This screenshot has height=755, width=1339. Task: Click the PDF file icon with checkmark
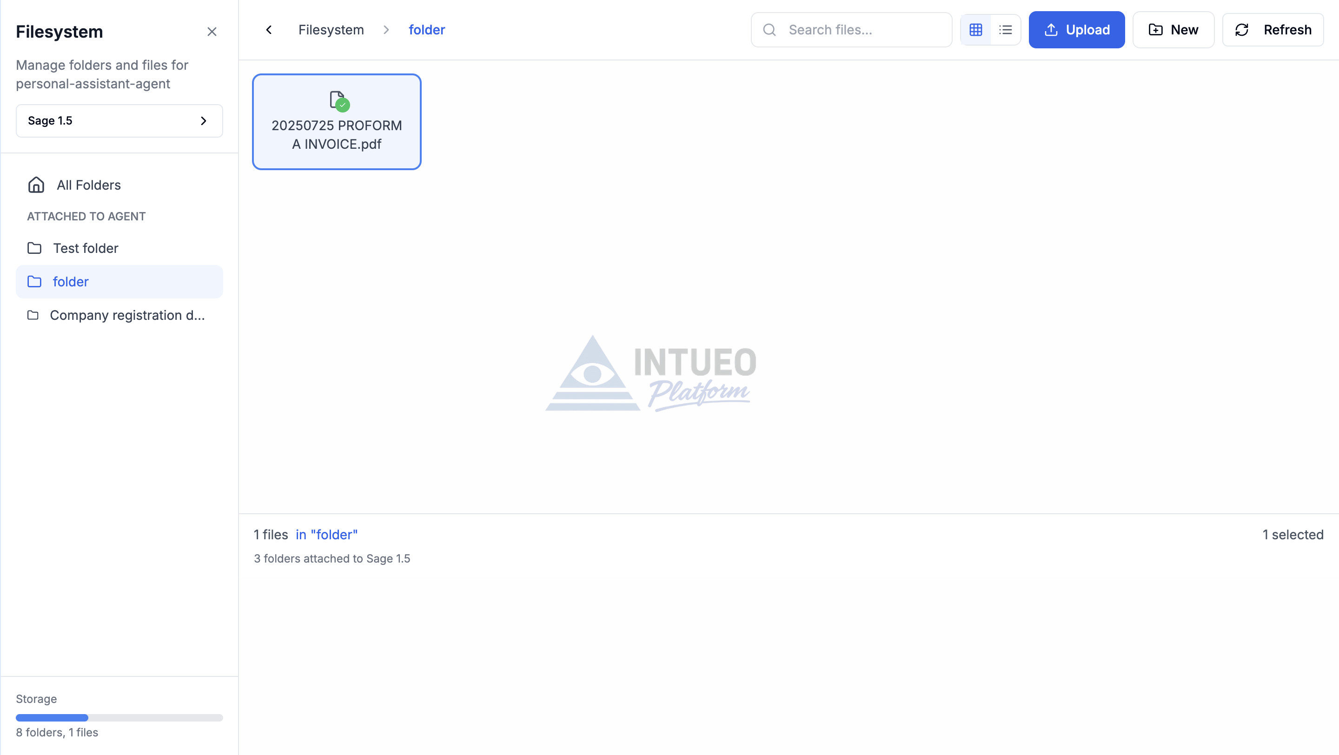pos(339,100)
